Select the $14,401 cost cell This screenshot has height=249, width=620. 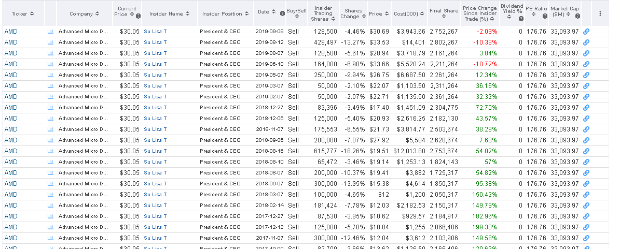[x=414, y=42]
